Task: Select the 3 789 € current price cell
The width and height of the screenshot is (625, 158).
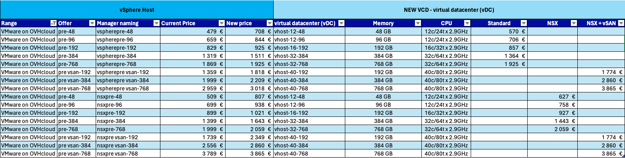Action: pyautogui.click(x=193, y=154)
